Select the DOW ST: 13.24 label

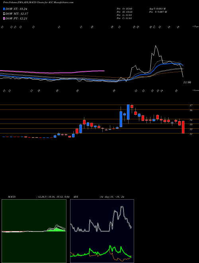(x=16, y=9)
